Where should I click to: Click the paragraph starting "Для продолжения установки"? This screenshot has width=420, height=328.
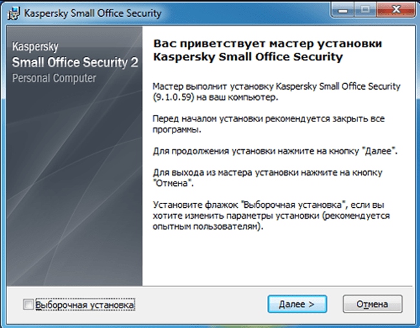pos(275,150)
